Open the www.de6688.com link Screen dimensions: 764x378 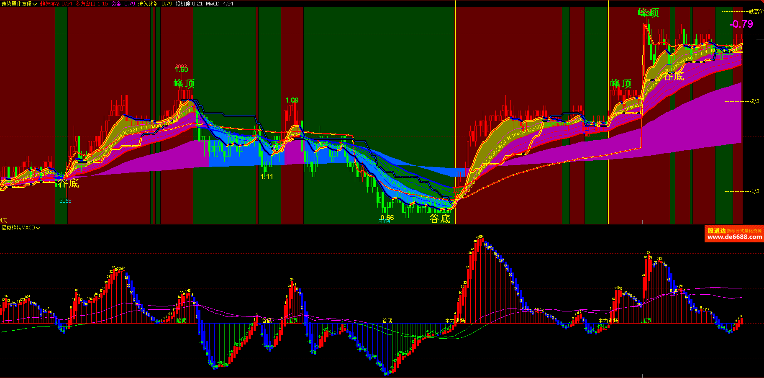click(x=734, y=237)
